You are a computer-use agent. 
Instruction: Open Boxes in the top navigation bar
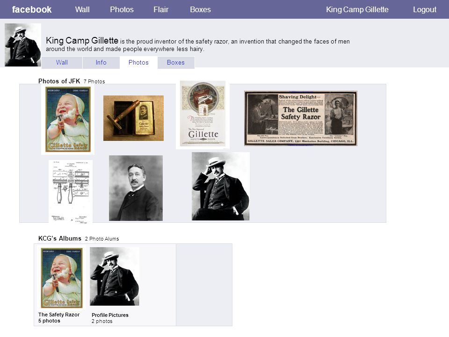tap(200, 9)
